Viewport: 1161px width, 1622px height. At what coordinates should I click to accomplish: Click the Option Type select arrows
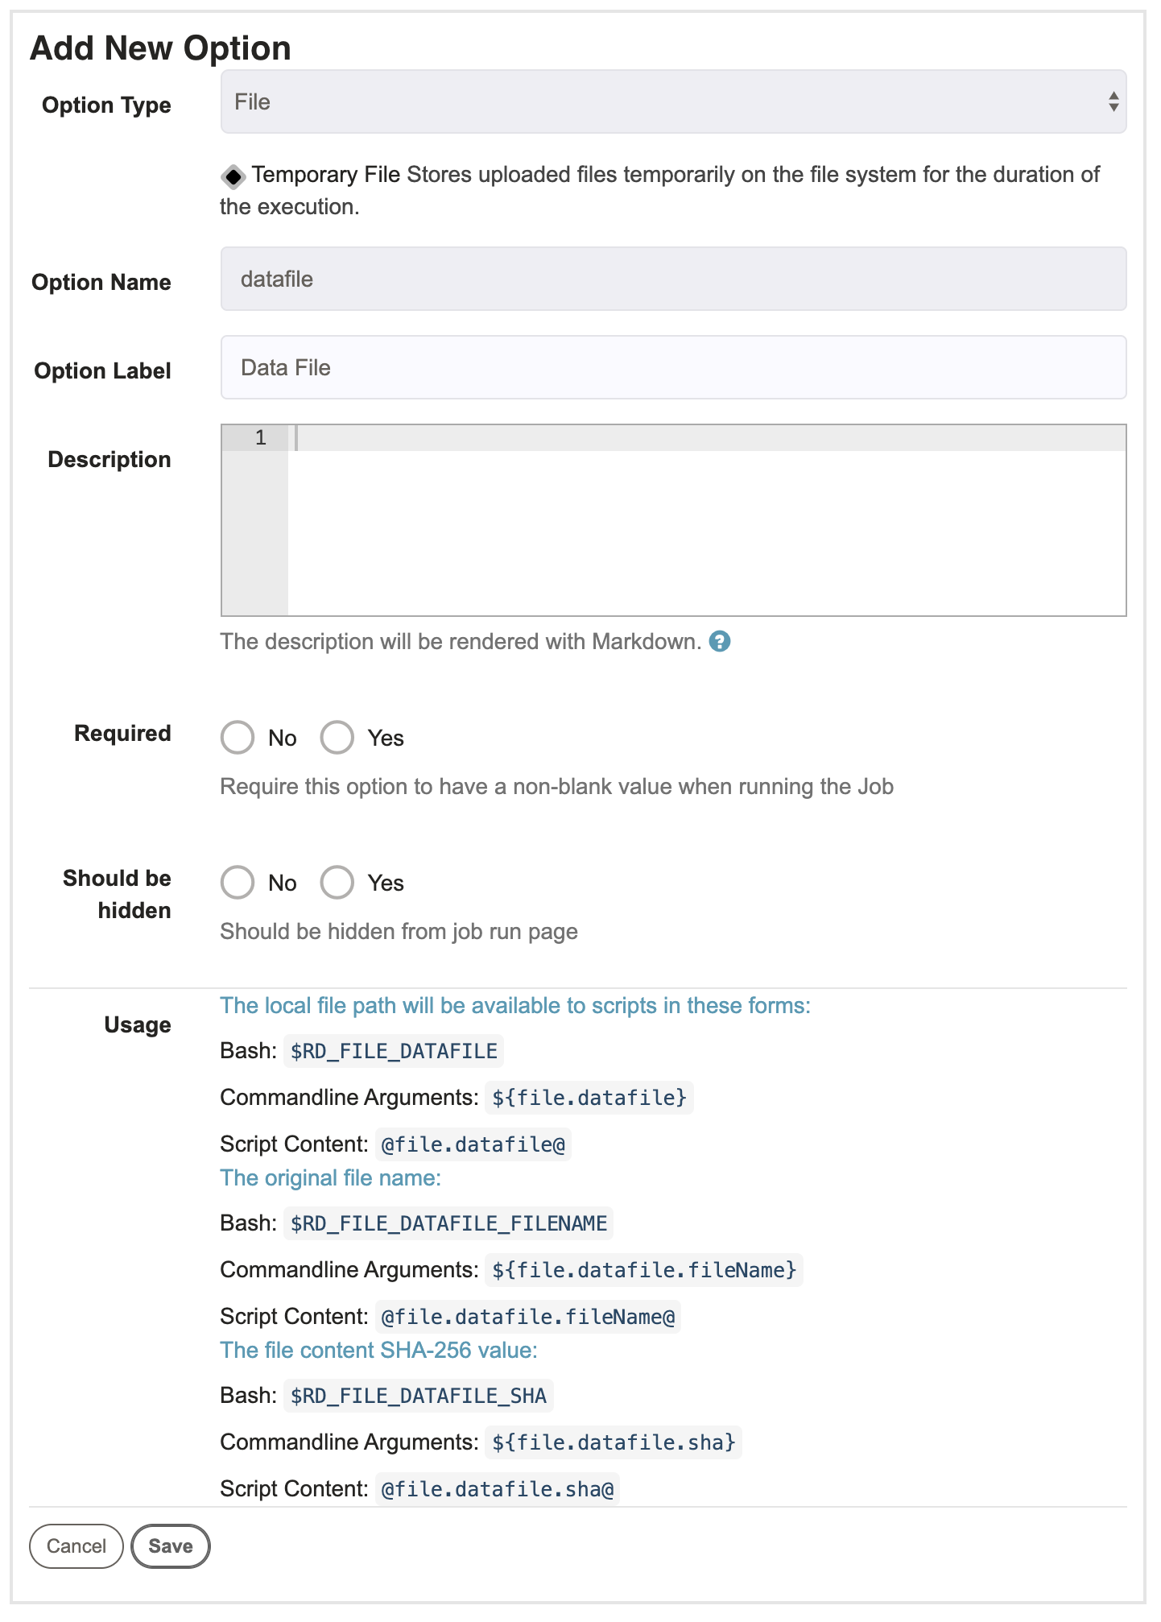(1113, 101)
